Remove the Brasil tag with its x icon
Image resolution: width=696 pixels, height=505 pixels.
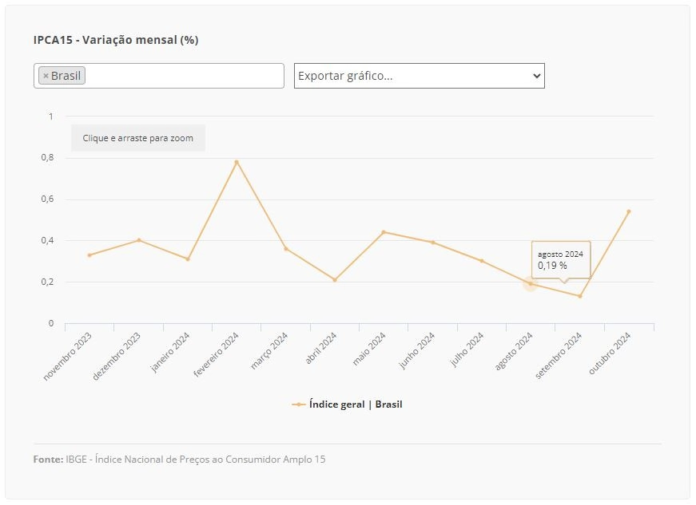pos(46,77)
